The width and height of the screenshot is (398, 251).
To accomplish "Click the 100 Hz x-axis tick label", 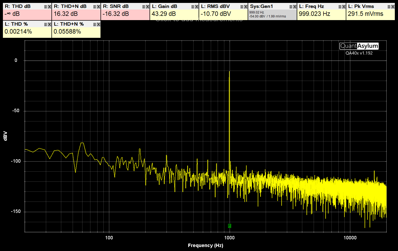I will click(x=109, y=238).
